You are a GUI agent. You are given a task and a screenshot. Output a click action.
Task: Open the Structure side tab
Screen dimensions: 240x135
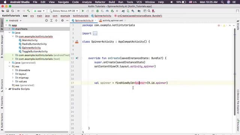coord(2,86)
